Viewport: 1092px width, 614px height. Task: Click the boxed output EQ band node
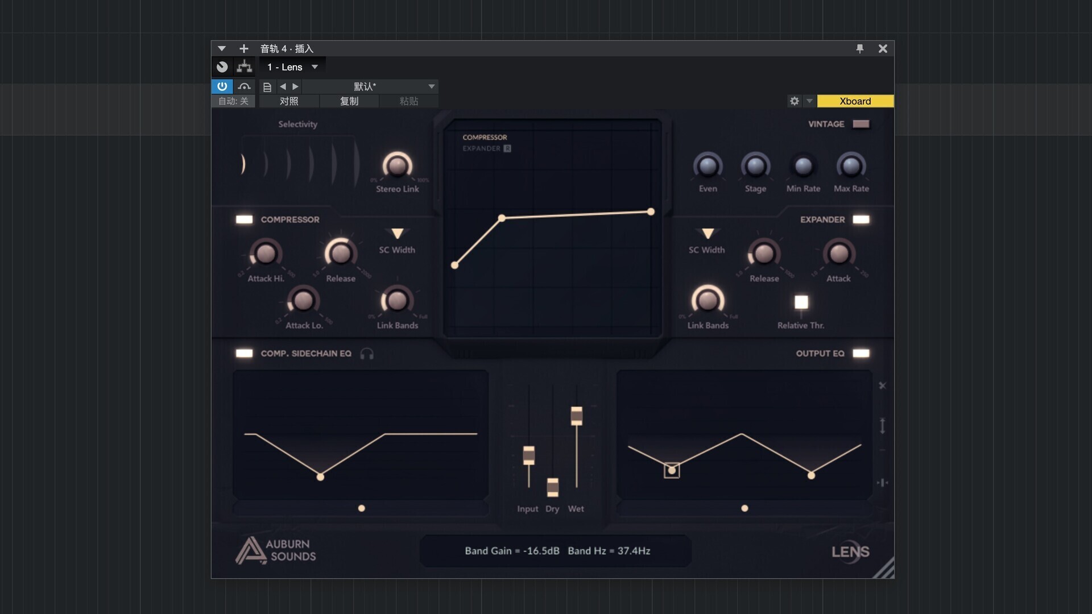click(672, 470)
